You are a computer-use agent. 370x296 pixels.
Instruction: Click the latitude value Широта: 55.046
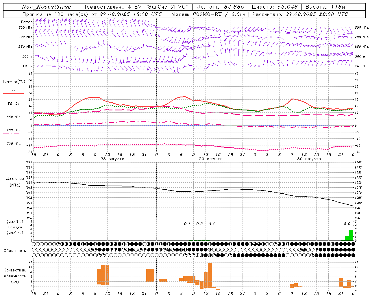coord(275,7)
